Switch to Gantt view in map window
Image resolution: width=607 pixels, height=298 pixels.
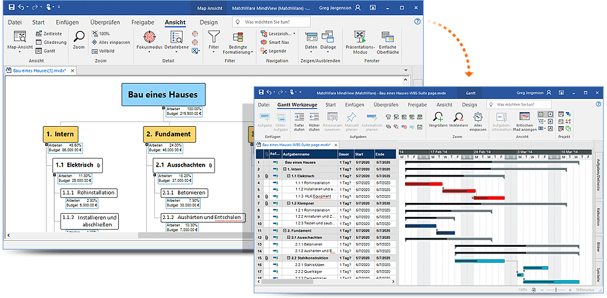pos(45,50)
